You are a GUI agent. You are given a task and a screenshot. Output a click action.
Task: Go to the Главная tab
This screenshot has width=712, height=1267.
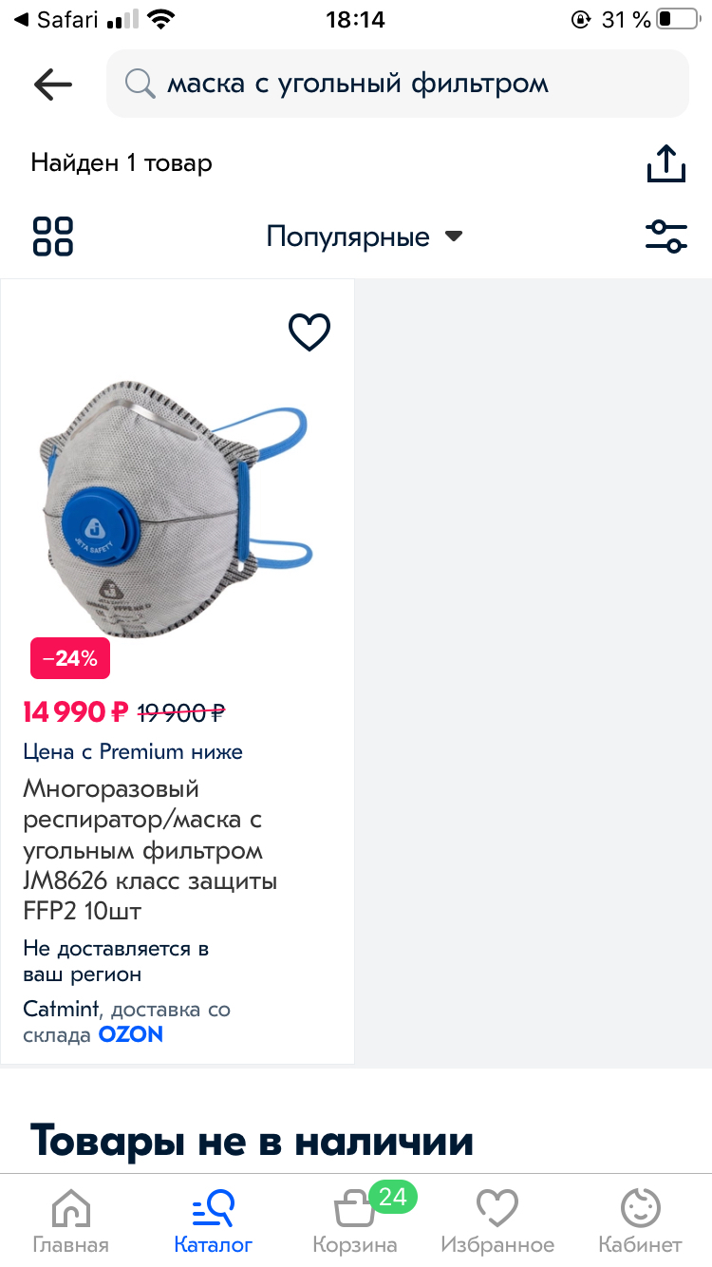coord(71,1222)
